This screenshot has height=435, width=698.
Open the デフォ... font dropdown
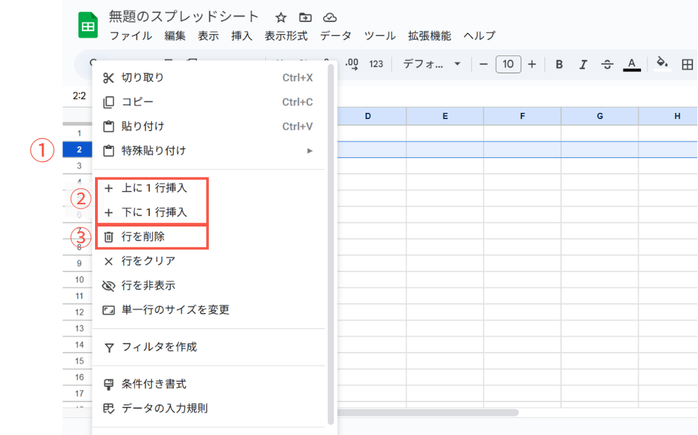(x=431, y=64)
